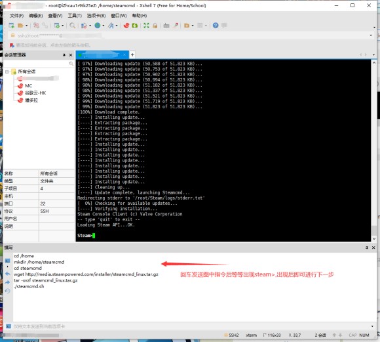The height and width of the screenshot is (342, 380).
Task: Click the Font toolbar icon
Action: [111, 26]
